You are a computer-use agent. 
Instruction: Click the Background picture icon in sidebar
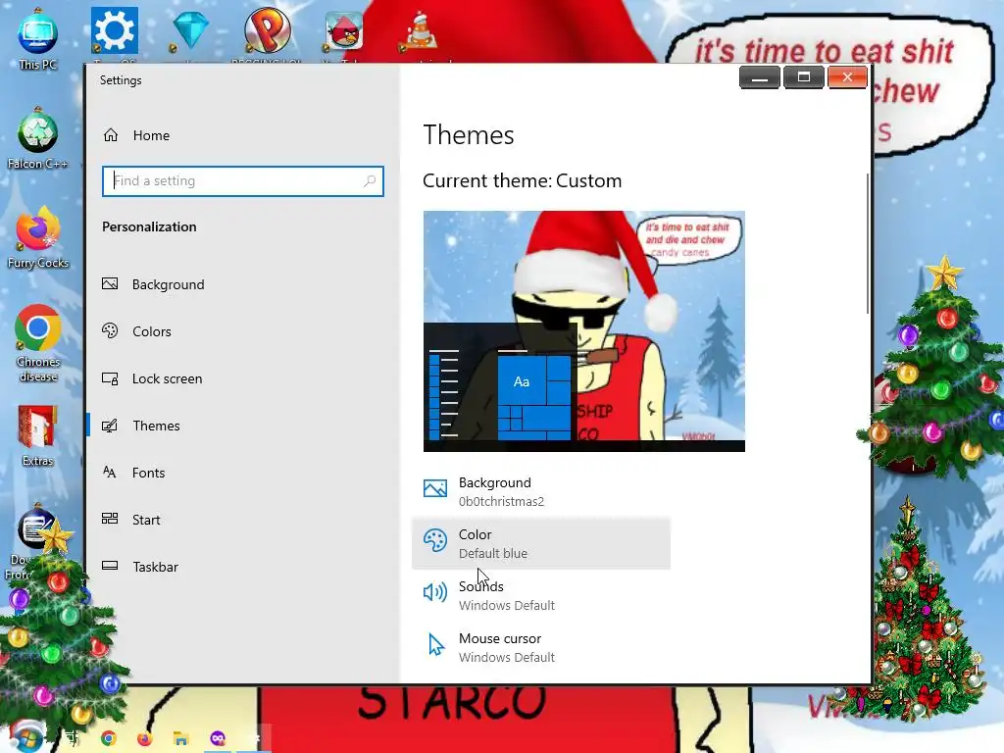(110, 283)
